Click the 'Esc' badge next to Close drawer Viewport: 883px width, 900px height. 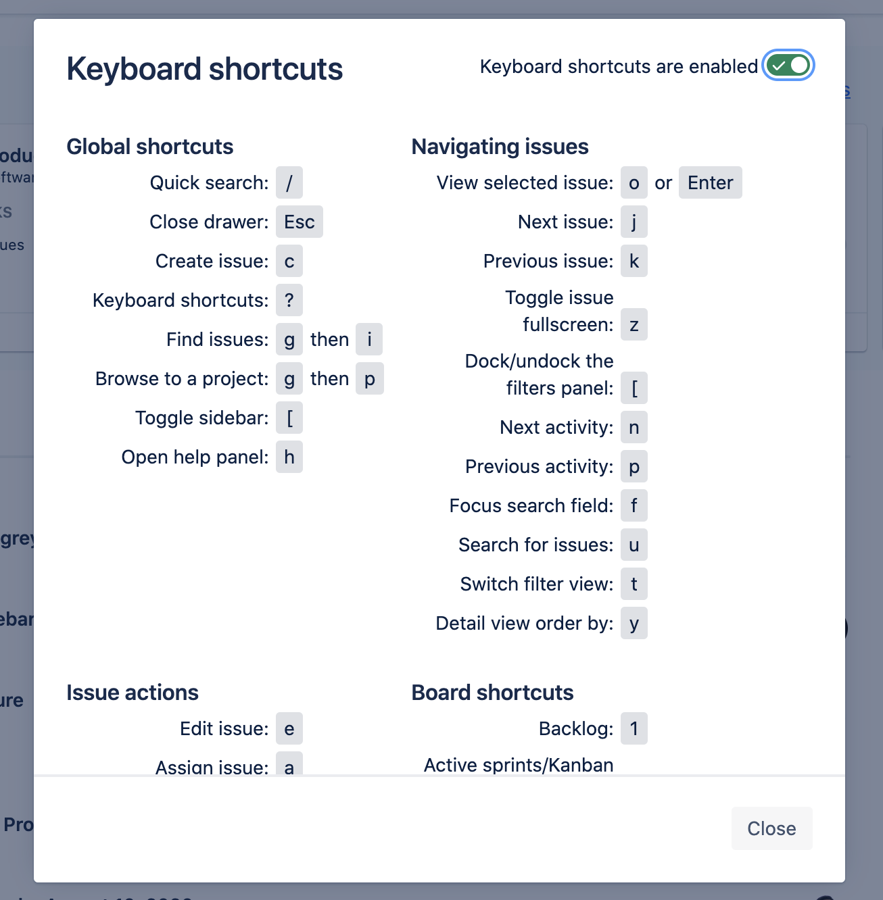[x=299, y=222]
